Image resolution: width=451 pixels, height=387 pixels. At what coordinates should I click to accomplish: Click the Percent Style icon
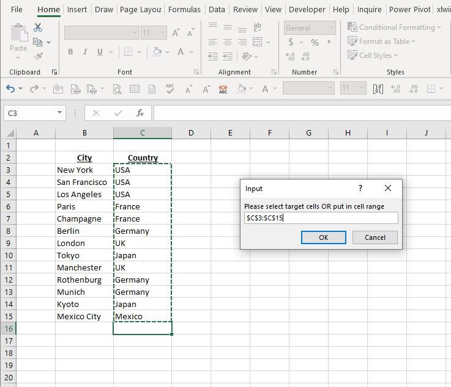point(315,43)
